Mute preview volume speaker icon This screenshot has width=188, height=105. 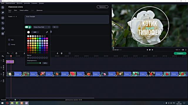(x=183, y=50)
